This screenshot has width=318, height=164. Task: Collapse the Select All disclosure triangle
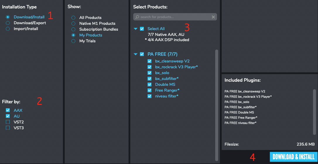pyautogui.click(x=136, y=29)
